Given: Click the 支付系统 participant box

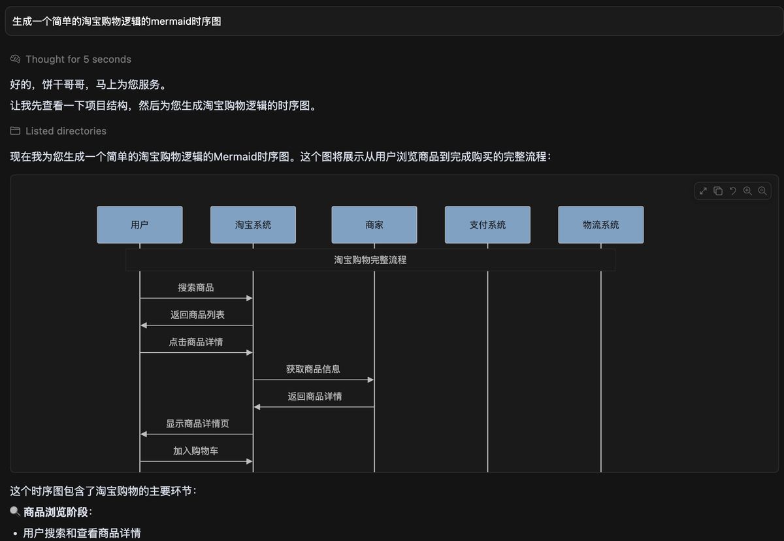Looking at the screenshot, I should [x=487, y=224].
